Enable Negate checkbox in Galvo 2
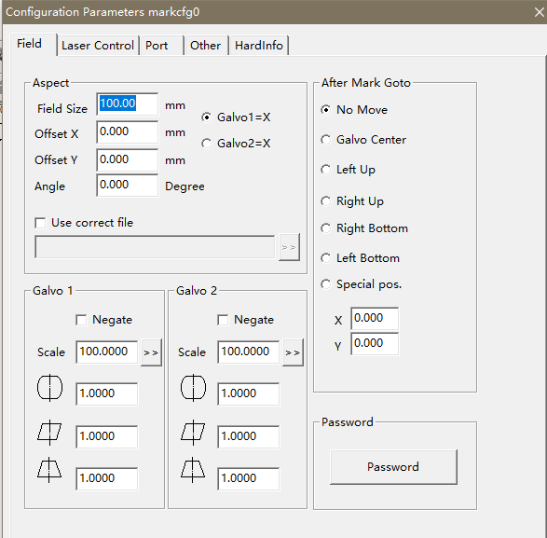The image size is (547, 538). click(x=223, y=320)
